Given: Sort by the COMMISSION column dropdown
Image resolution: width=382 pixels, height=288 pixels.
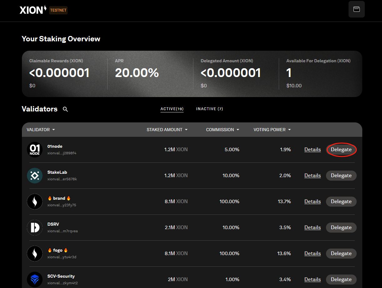Looking at the screenshot, I should click(223, 130).
